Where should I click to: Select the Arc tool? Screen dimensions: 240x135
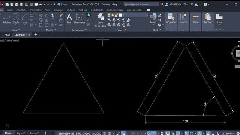pyautogui.click(x=25, y=19)
